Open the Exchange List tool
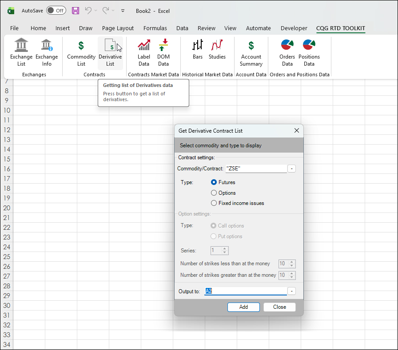 (21, 52)
